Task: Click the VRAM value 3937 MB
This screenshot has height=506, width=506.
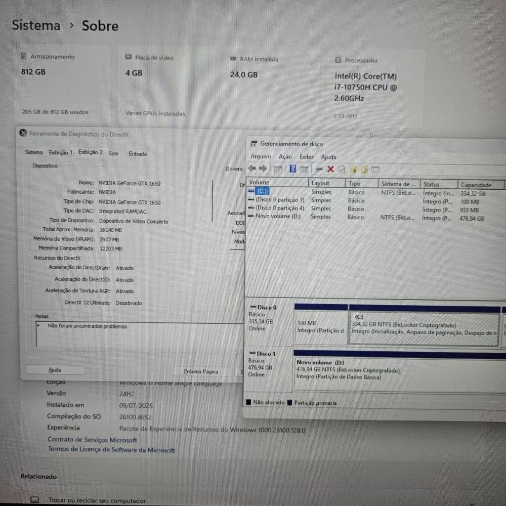Action: 109,239
